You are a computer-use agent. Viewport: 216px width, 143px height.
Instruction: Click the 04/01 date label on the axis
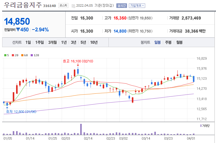click(191, 138)
